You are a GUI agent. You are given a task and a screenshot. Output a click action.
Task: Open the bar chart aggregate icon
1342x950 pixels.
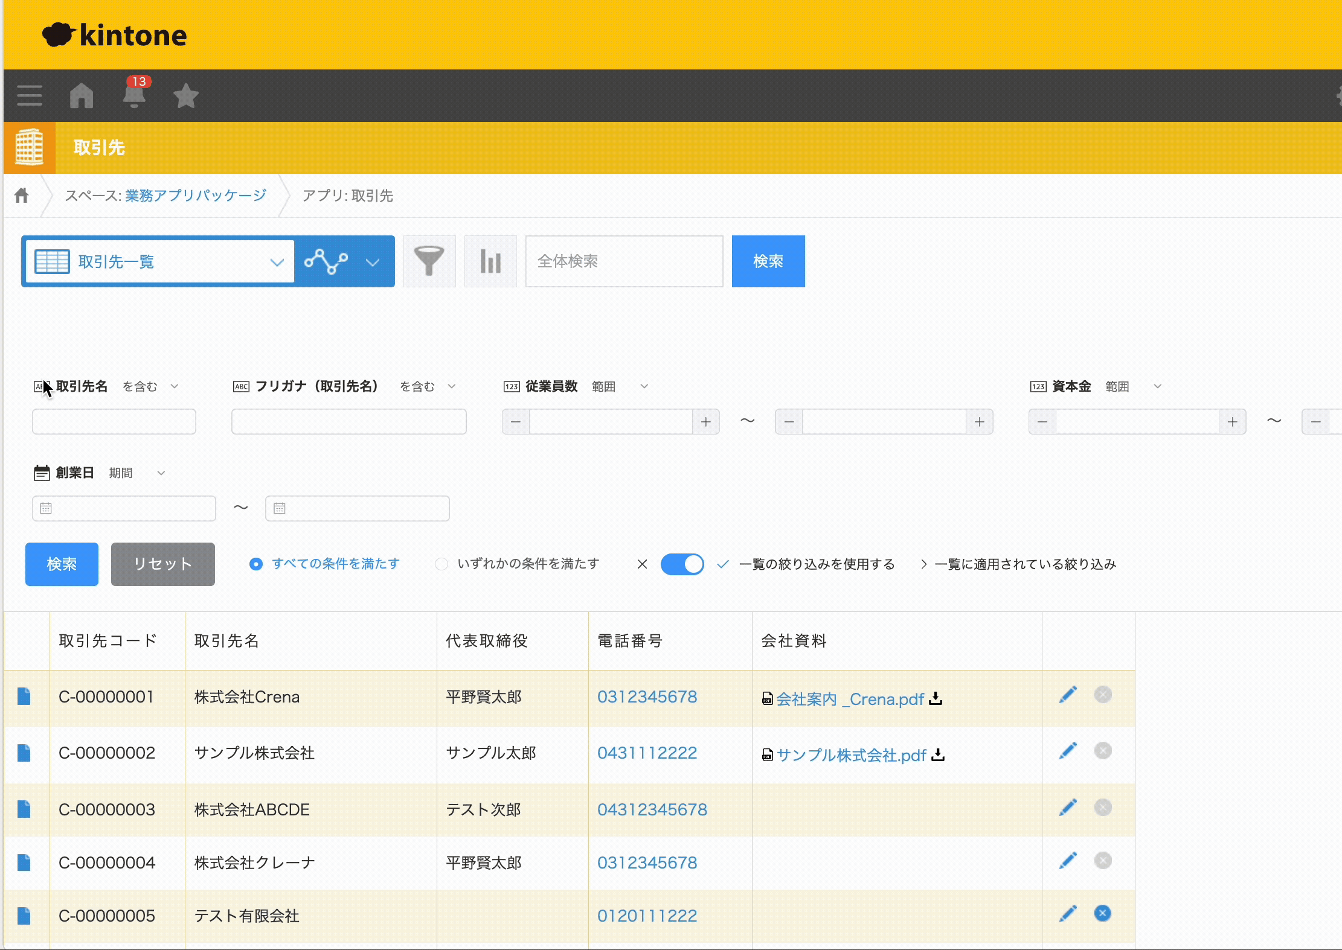490,261
